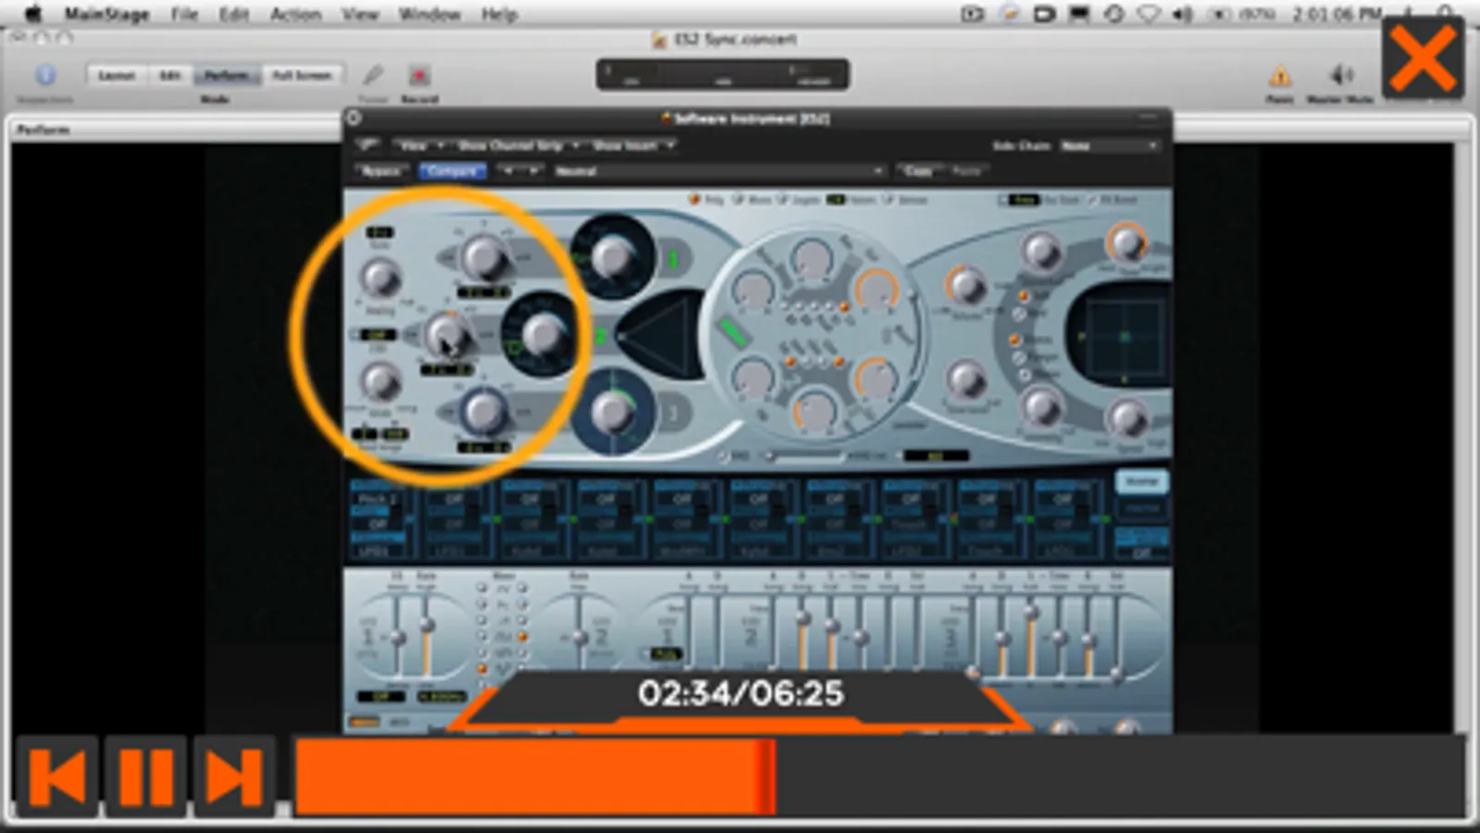Click the Record button in toolbar
This screenshot has width=1480, height=833.
(x=419, y=76)
